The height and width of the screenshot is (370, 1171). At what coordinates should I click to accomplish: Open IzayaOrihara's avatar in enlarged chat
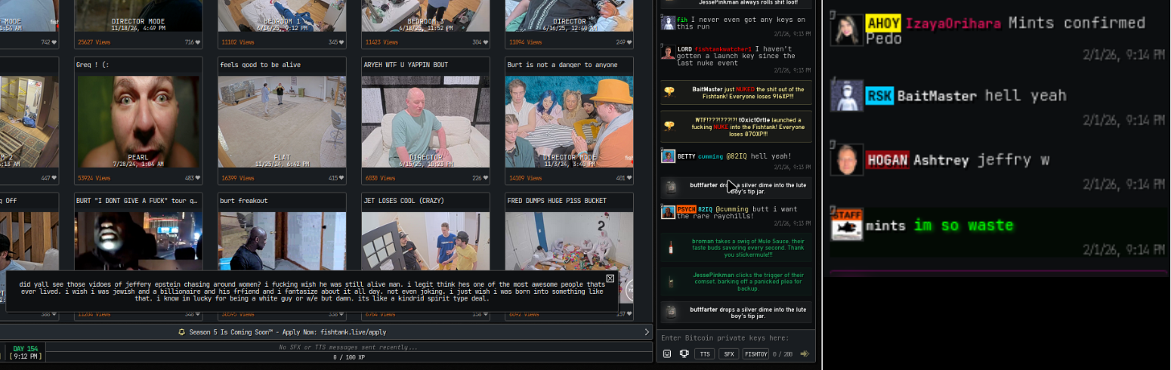click(847, 29)
